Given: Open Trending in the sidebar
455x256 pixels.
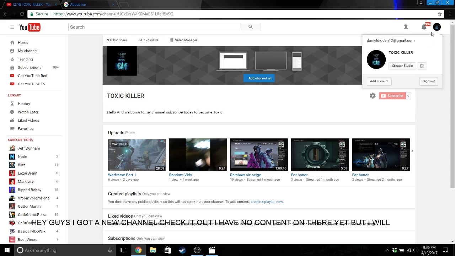Looking at the screenshot, I should (25, 59).
